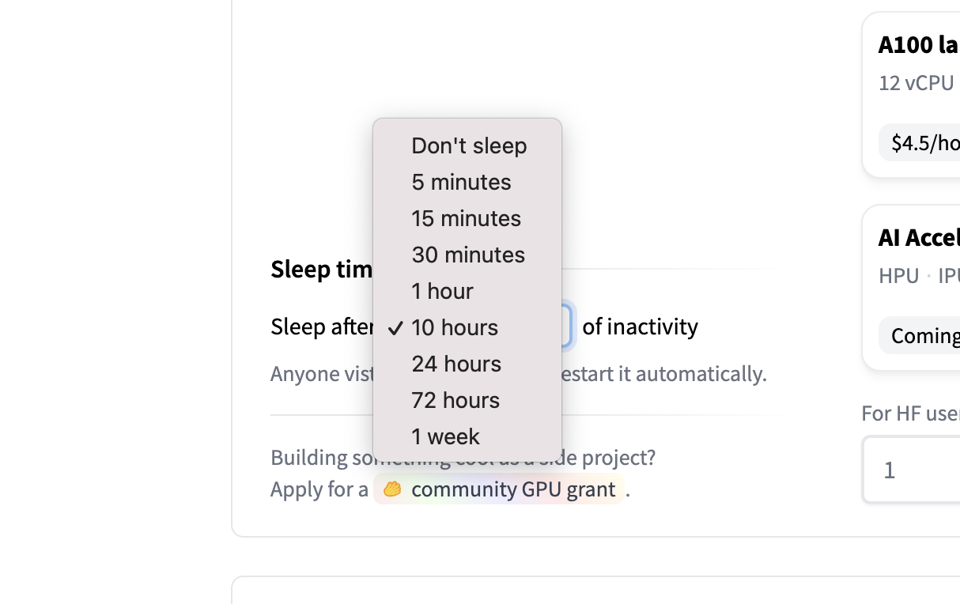Pick the 15 minutes option

466,218
